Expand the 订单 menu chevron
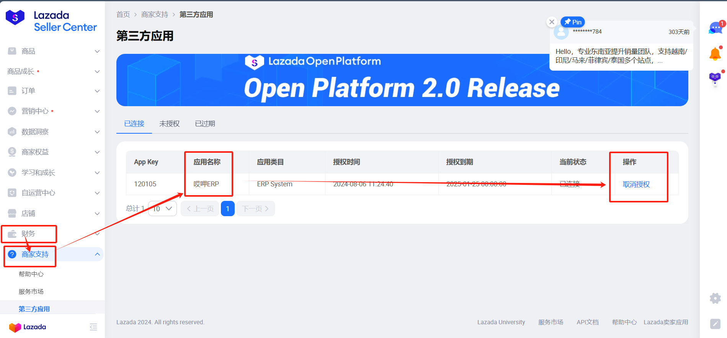The width and height of the screenshot is (727, 338). pyautogui.click(x=97, y=91)
